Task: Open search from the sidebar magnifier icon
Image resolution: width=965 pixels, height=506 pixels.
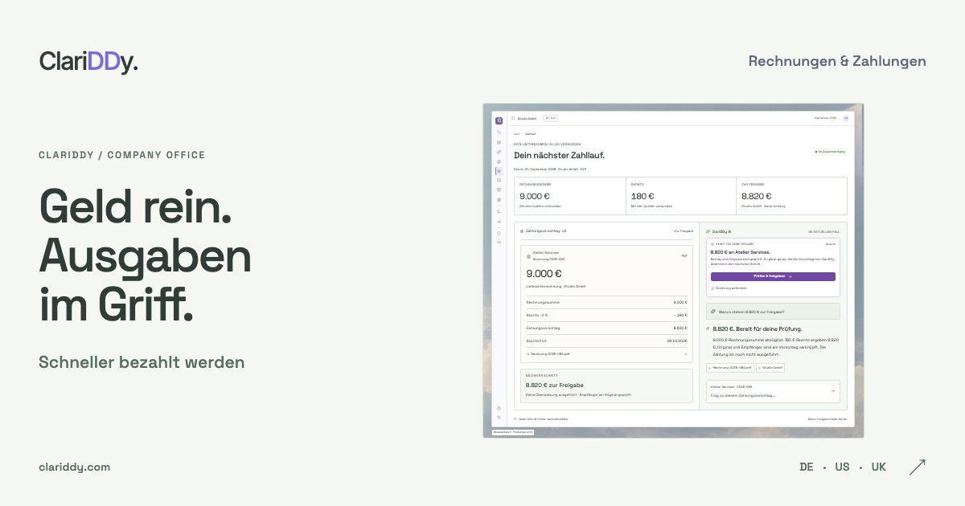Action: (x=499, y=133)
